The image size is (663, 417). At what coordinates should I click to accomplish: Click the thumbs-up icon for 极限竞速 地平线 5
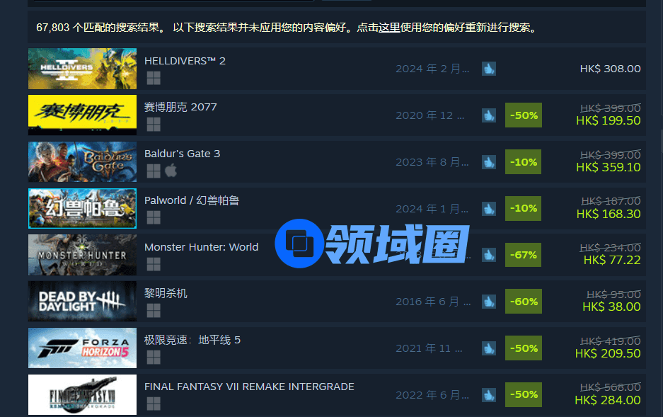pyautogui.click(x=489, y=348)
